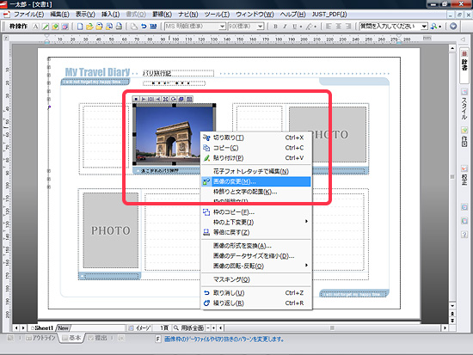Open the 編集(E) menu
Image resolution: width=473 pixels, height=355 pixels.
(x=59, y=14)
